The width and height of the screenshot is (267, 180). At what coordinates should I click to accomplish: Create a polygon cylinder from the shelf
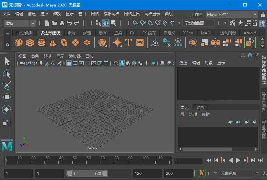(41, 42)
